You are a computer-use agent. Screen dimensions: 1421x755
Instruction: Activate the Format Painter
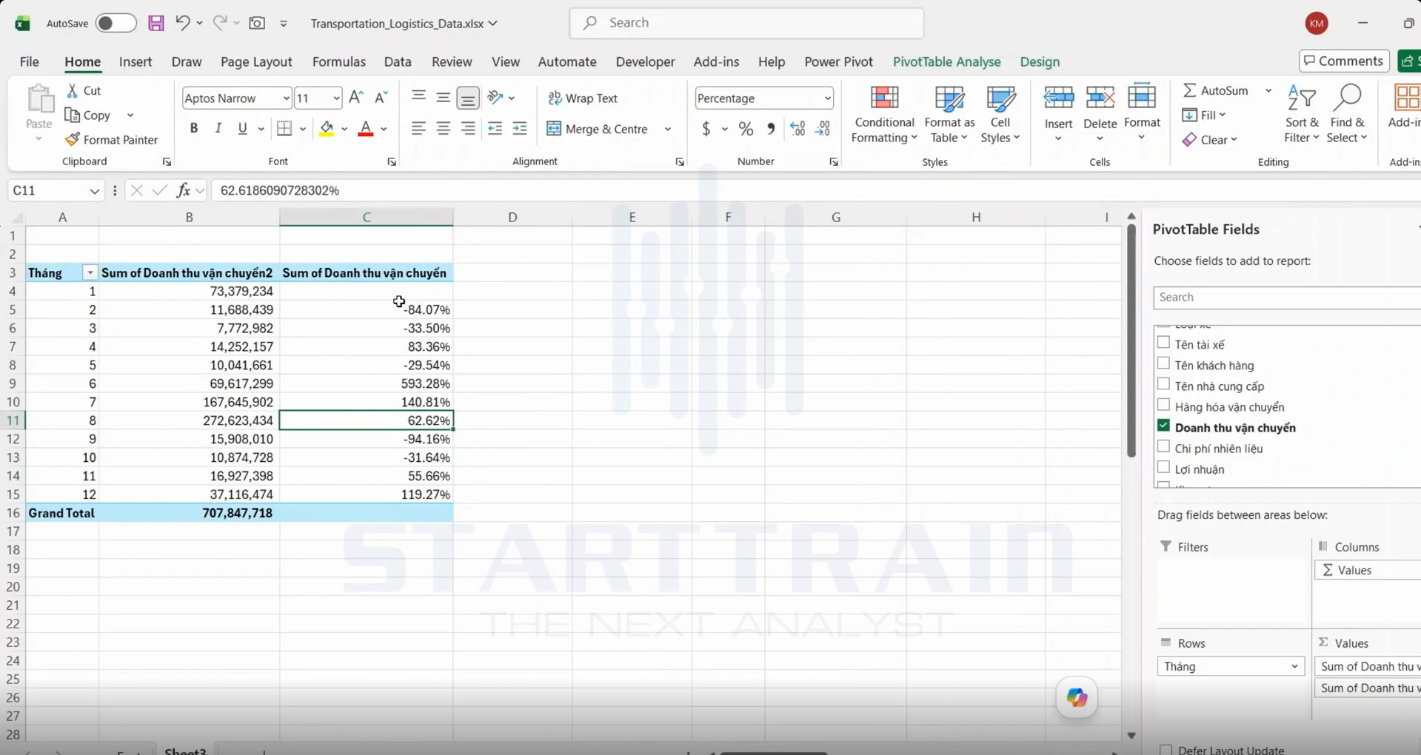(111, 140)
